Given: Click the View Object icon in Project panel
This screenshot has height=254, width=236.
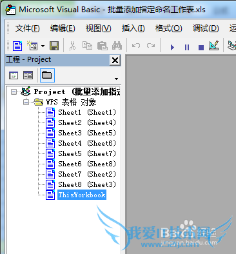Looking at the screenshot, I should (28, 75).
